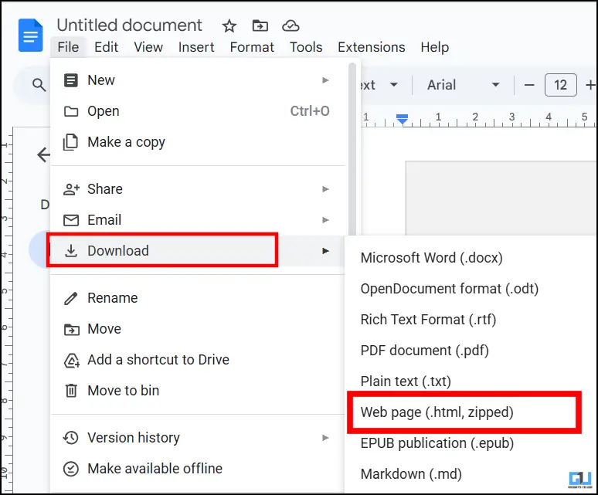The height and width of the screenshot is (495, 598).
Task: Increase font size with plus button
Action: 590,85
